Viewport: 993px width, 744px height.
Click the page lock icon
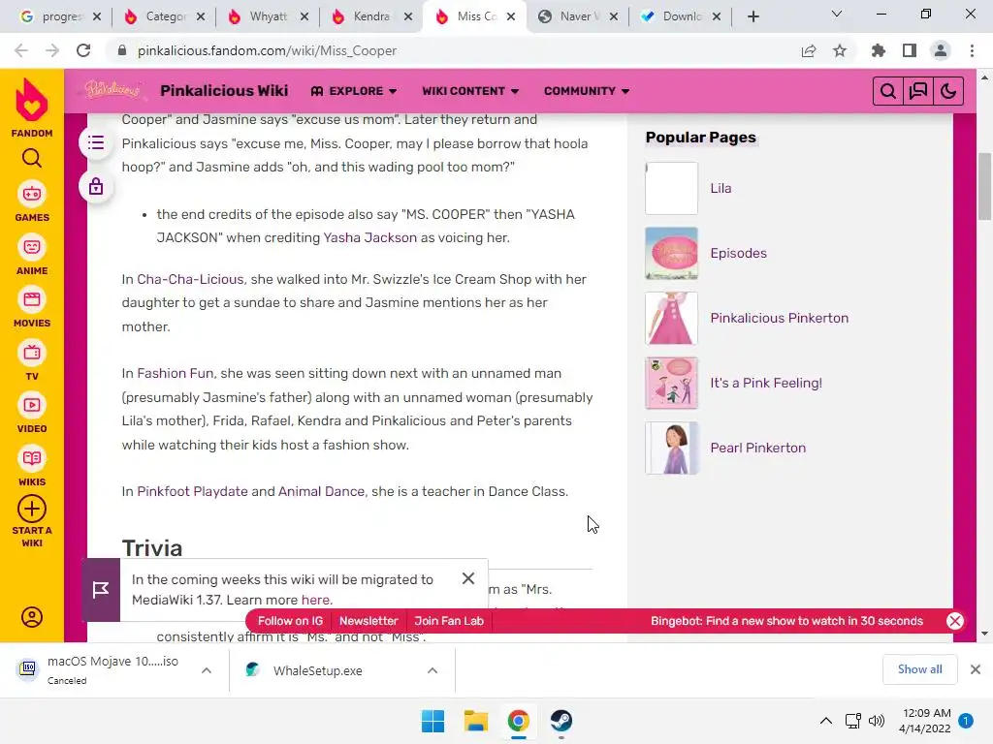[96, 187]
